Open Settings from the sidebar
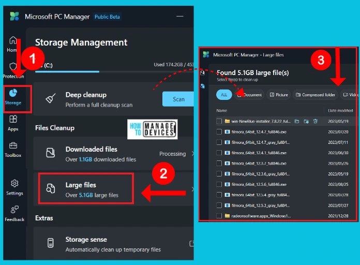Image resolution: width=360 pixels, height=265 pixels. pos(14,187)
